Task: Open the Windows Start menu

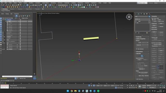Action: (x=68, y=91)
